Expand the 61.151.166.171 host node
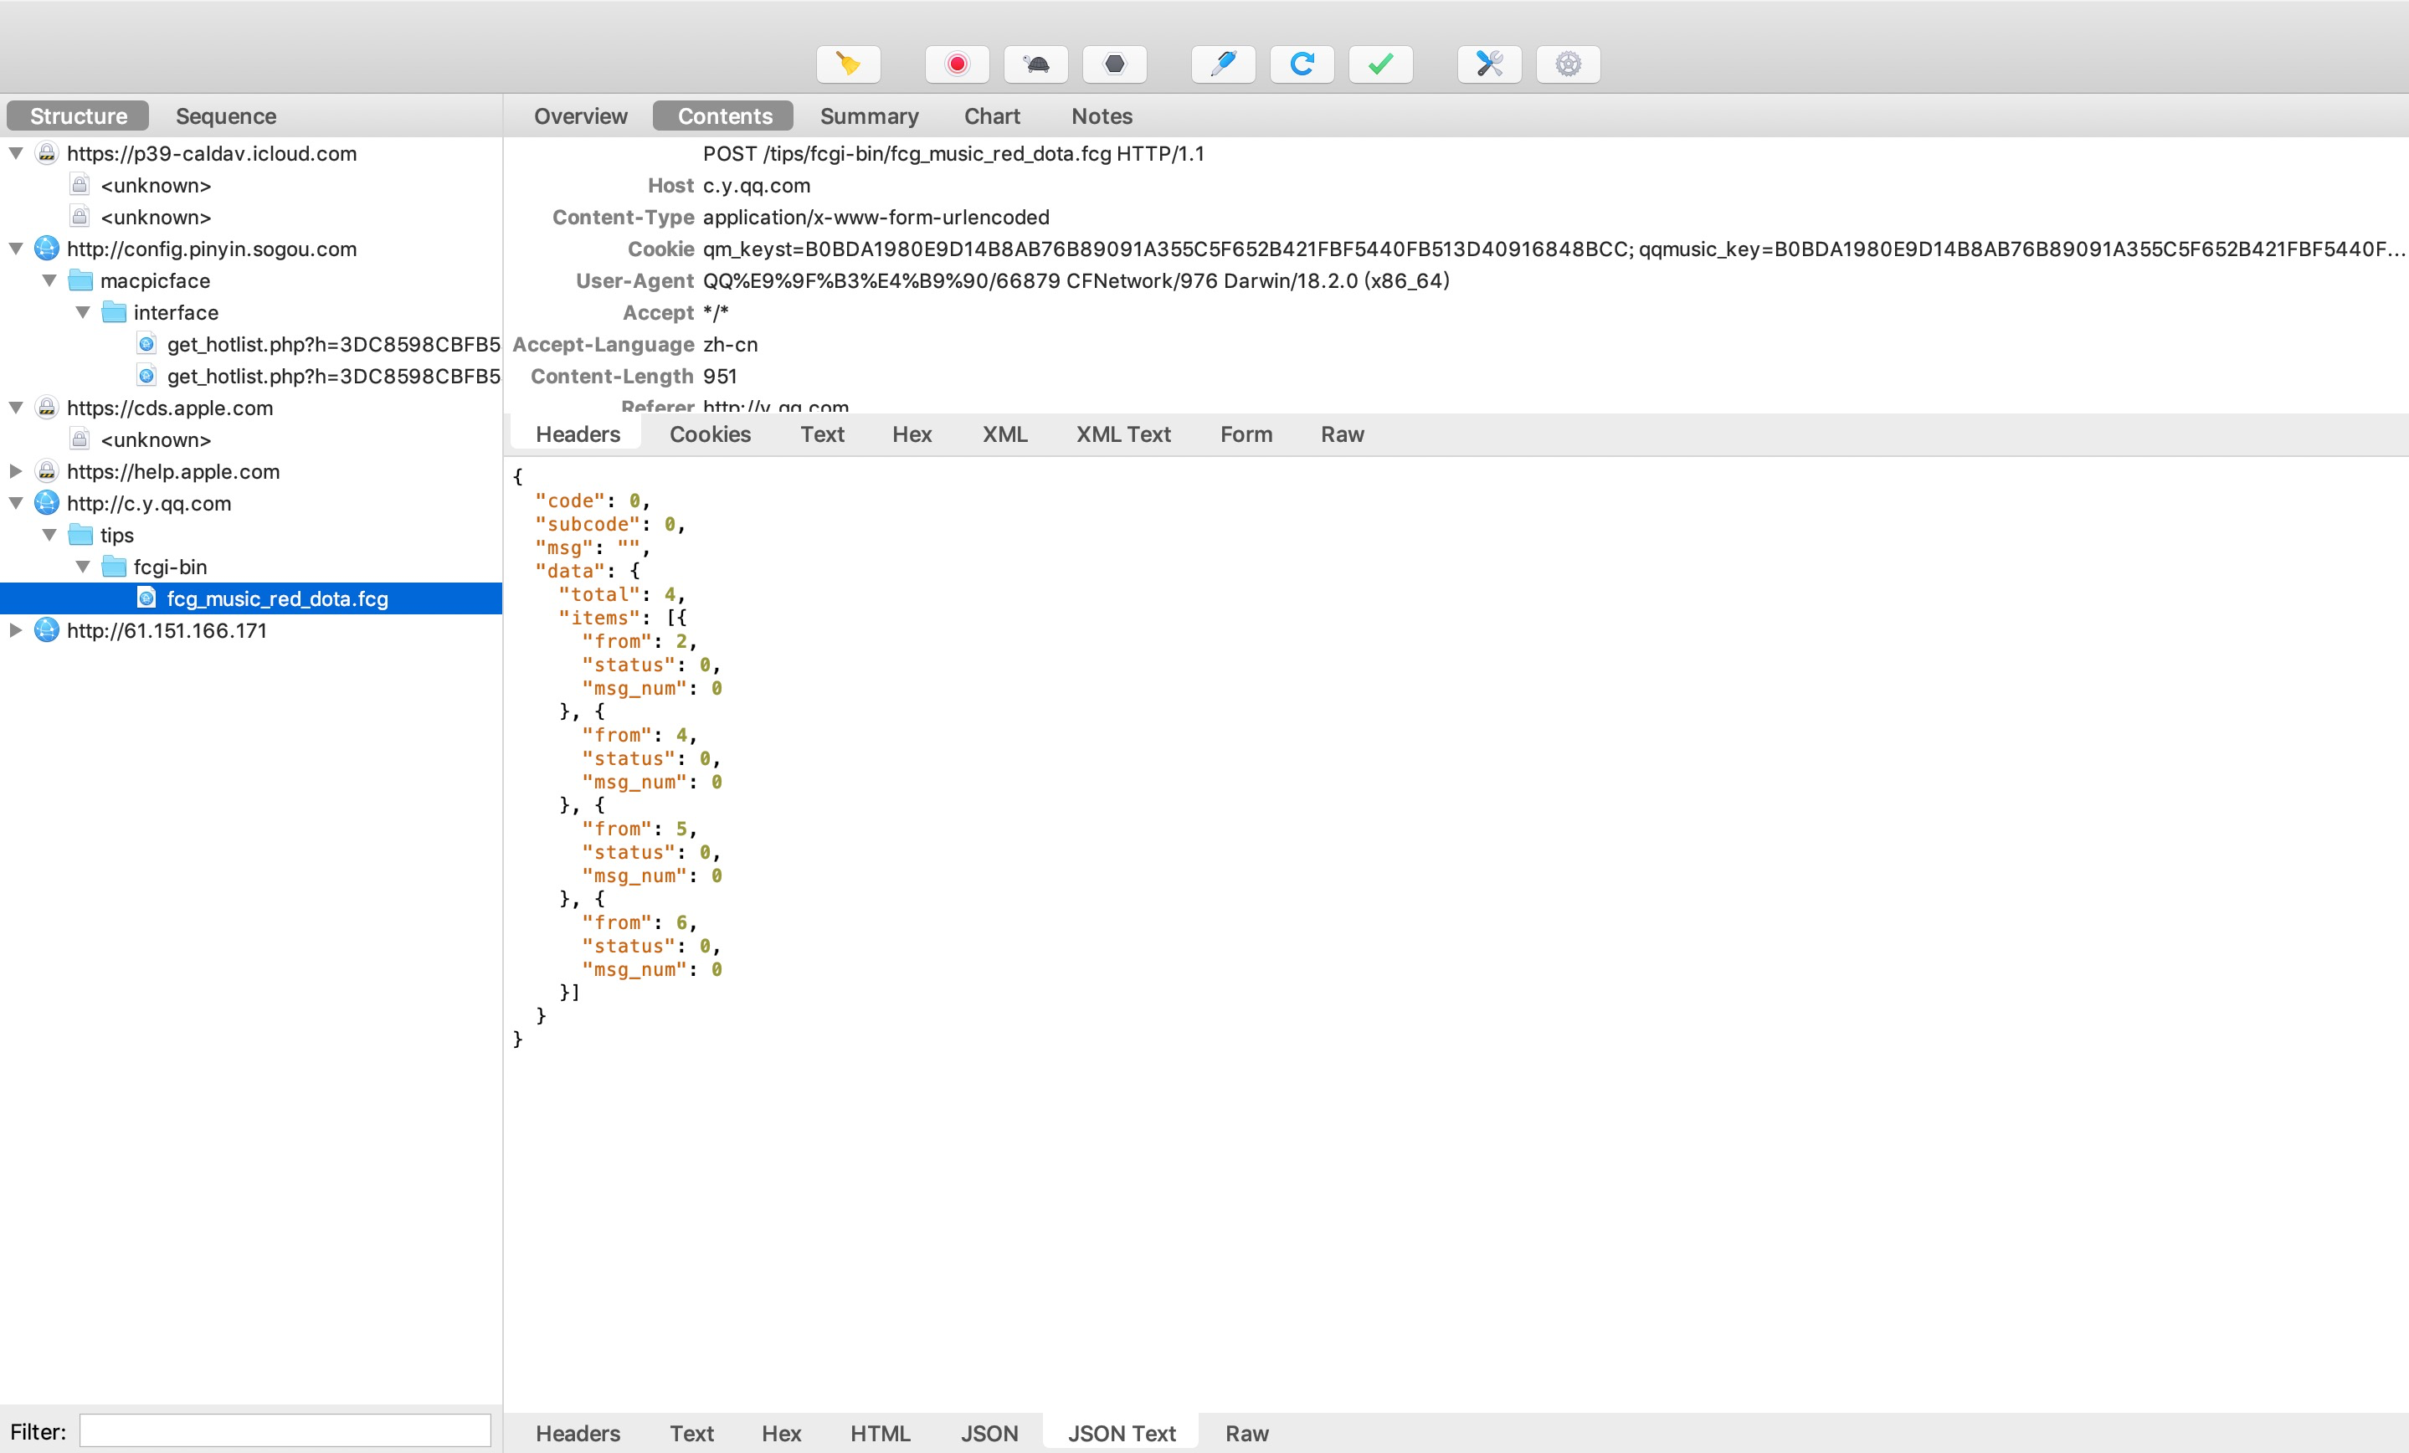 point(17,631)
